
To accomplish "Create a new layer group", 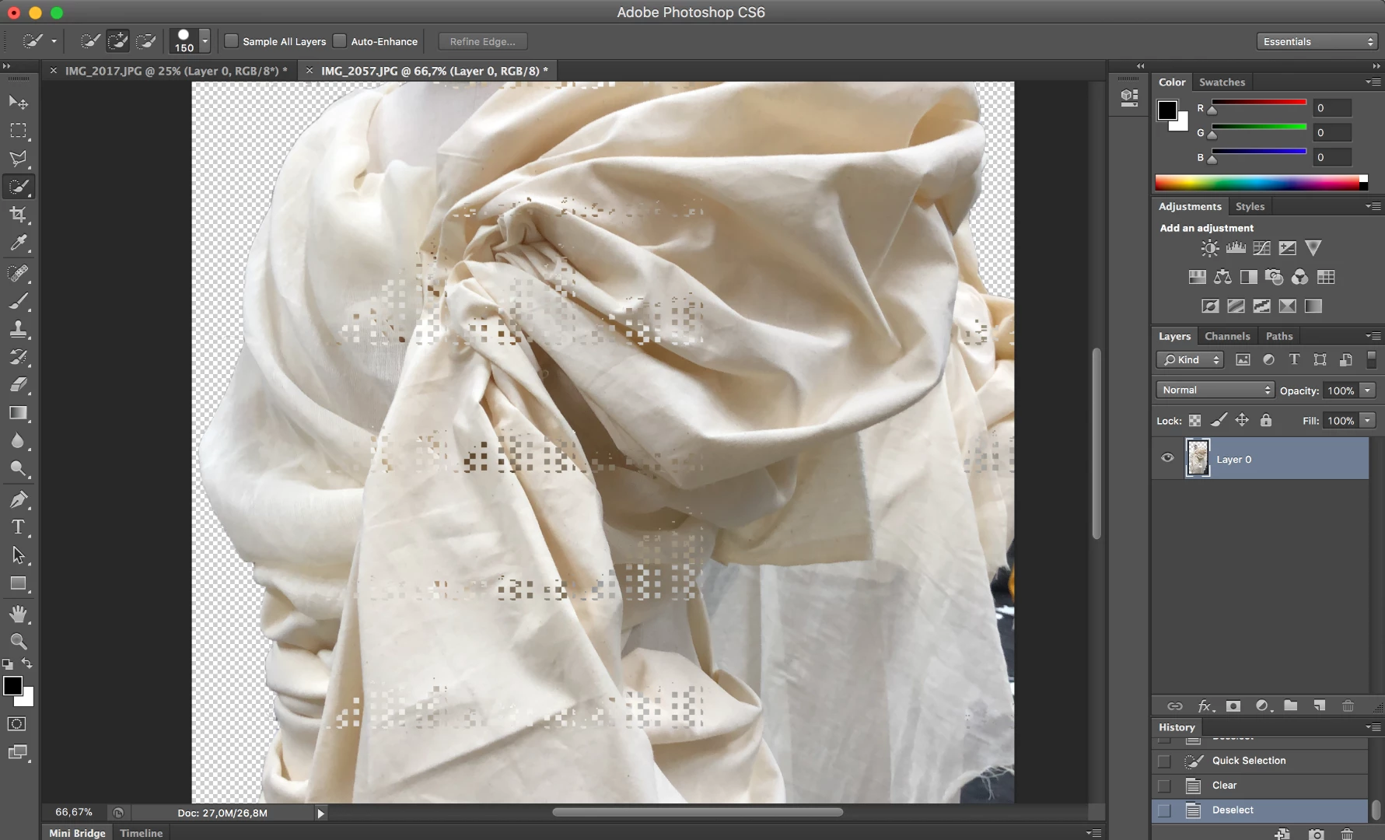I will coord(1291,705).
